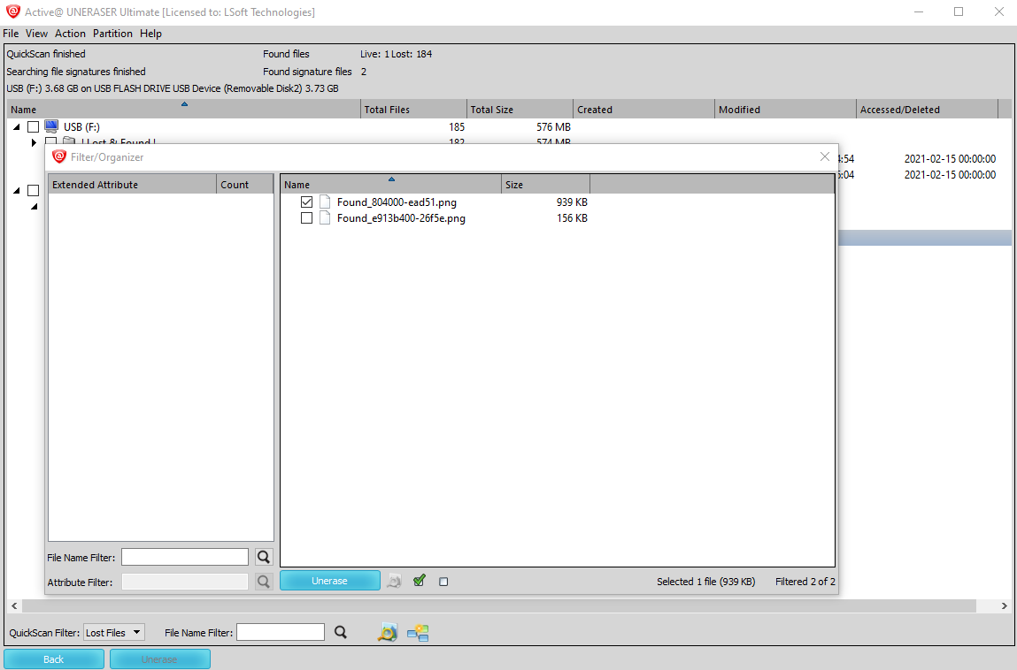Collapse the USB (F:) tree node

[17, 127]
